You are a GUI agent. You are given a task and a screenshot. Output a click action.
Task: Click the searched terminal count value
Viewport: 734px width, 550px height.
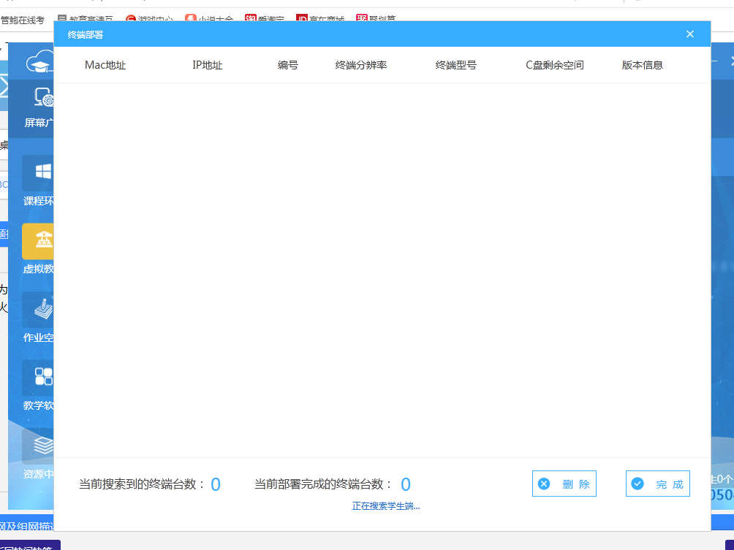[216, 484]
